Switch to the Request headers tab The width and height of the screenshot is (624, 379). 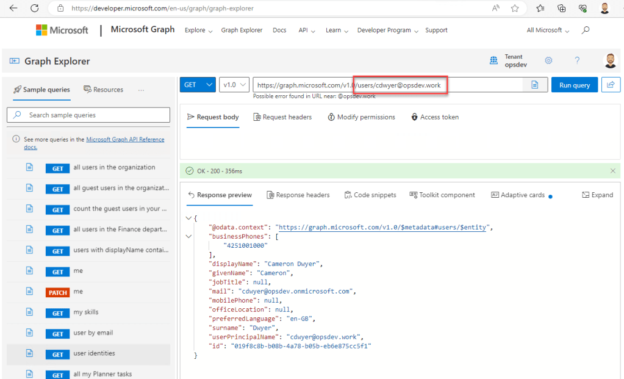pyautogui.click(x=282, y=117)
